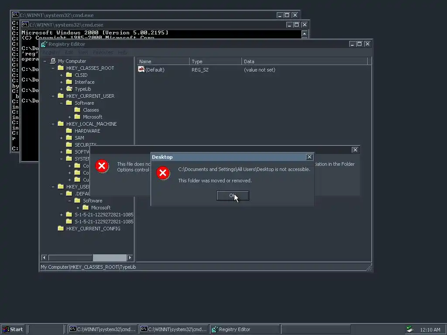Click the Interface folder icon
447x335 pixels.
pos(69,82)
